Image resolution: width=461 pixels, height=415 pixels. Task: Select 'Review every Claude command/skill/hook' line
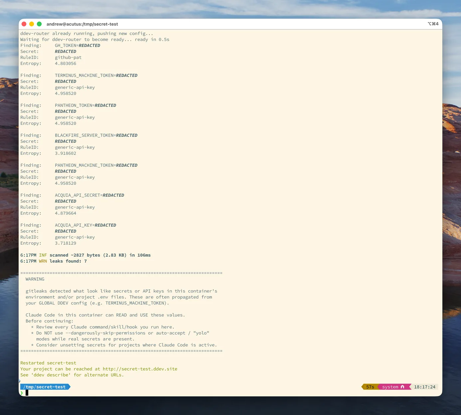click(x=103, y=327)
